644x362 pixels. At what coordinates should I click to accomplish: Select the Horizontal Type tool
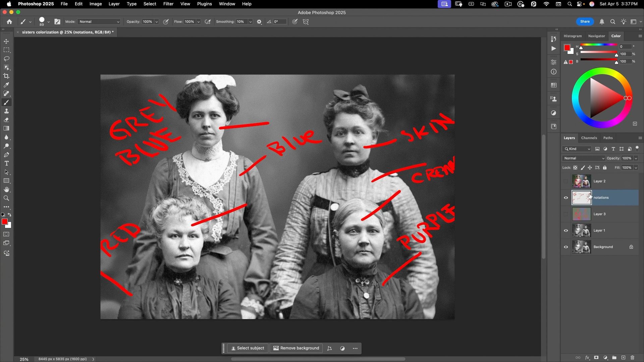coord(6,164)
